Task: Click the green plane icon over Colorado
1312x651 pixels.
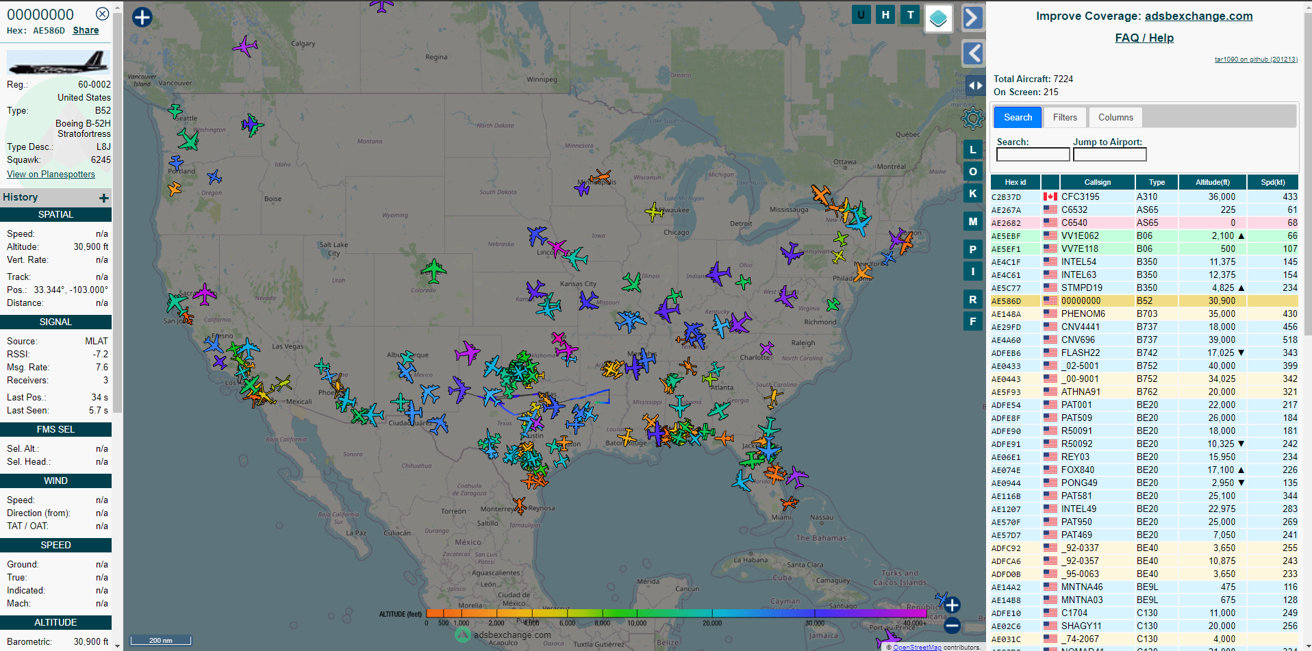Action: point(433,271)
